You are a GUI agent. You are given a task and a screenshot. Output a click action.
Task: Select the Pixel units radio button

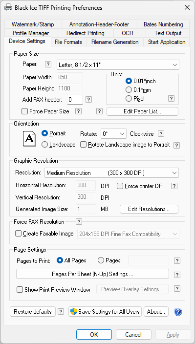pos(129,99)
